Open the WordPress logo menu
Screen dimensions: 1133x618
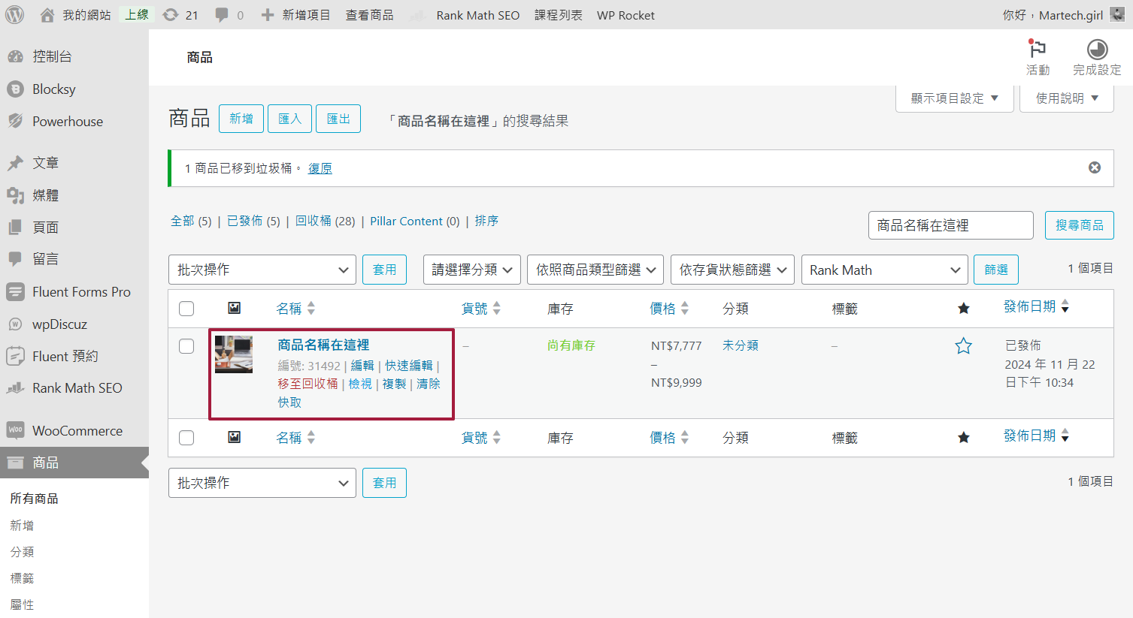tap(15, 14)
